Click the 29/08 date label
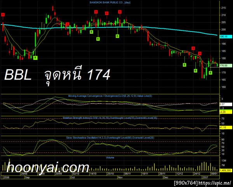 (x=24, y=174)
